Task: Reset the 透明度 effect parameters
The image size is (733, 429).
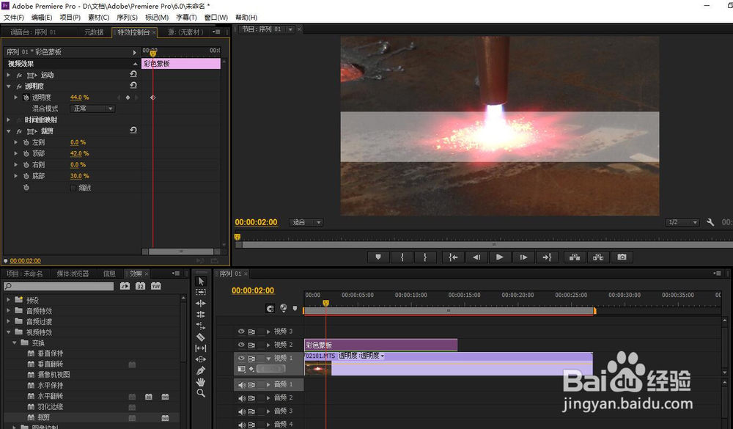Action: coord(133,86)
